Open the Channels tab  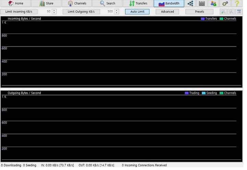click(x=77, y=3)
